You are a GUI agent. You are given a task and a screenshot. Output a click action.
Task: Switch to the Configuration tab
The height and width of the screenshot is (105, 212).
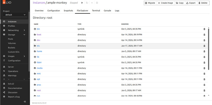[x=54, y=11]
